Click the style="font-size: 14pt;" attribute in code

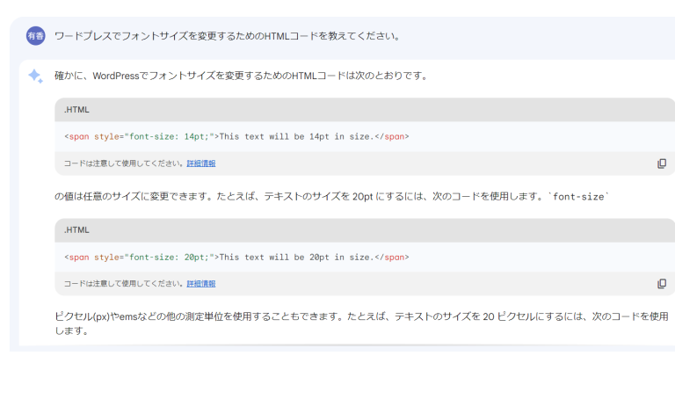[x=153, y=136]
